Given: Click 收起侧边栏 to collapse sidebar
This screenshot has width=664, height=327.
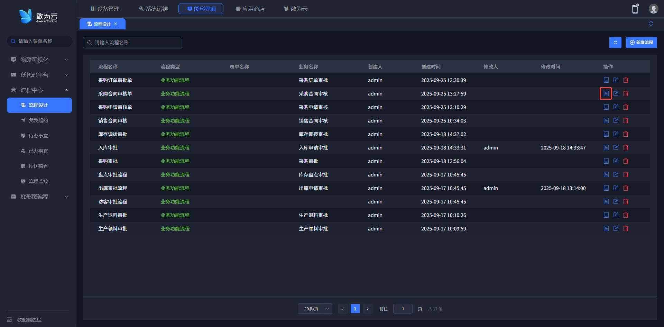Looking at the screenshot, I should 29,320.
